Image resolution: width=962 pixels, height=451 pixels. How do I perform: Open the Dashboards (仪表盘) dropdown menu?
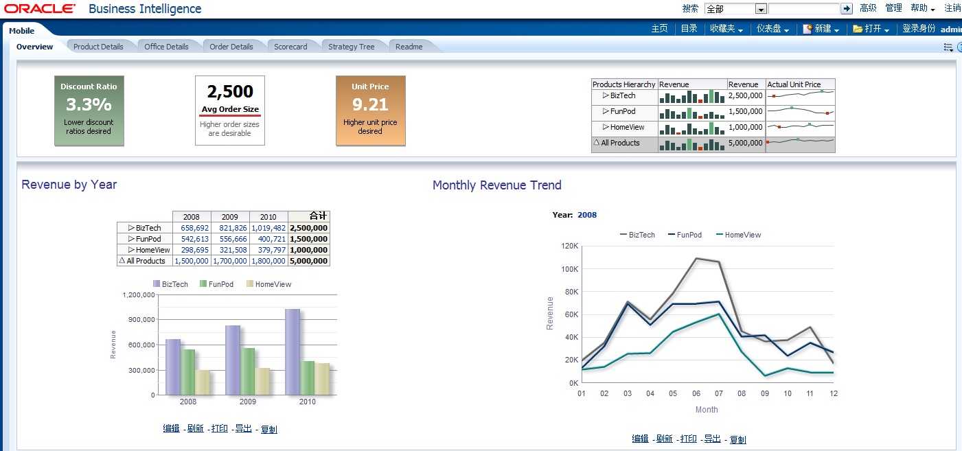[772, 29]
